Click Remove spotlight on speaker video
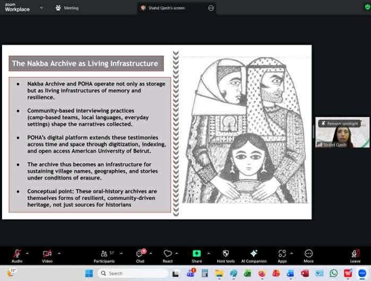The width and height of the screenshot is (371, 281). point(340,123)
